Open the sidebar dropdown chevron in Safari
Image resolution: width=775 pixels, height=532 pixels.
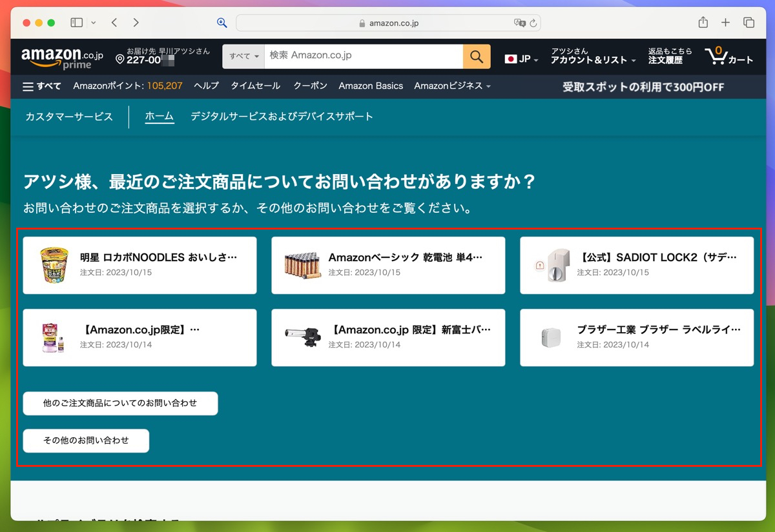tap(94, 23)
